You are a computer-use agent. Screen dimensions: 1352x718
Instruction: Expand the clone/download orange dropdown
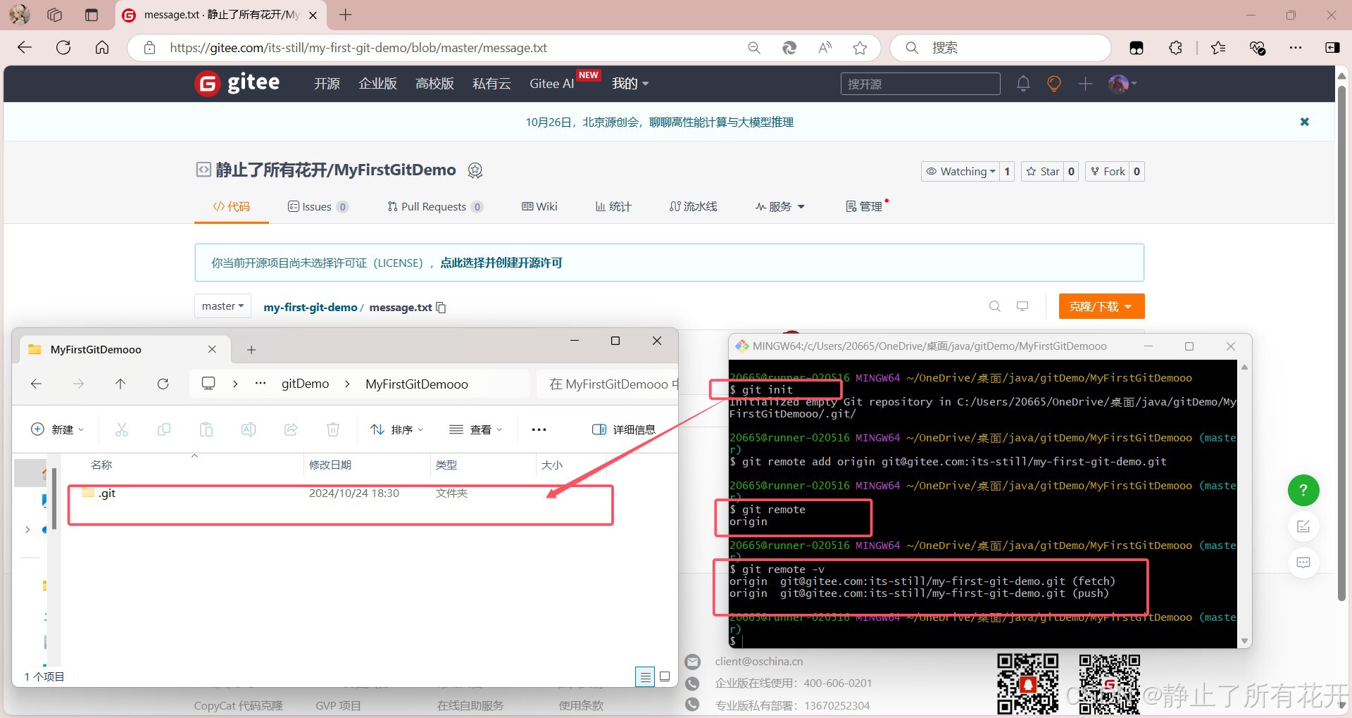(x=1101, y=306)
